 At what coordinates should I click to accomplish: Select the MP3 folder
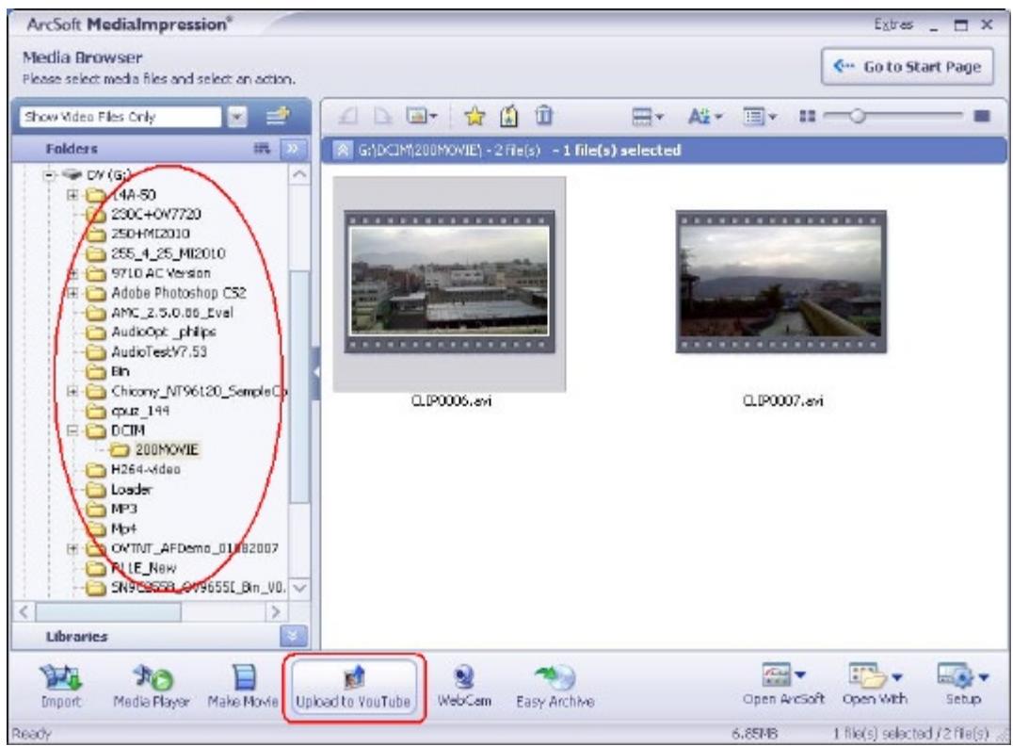click(x=112, y=509)
